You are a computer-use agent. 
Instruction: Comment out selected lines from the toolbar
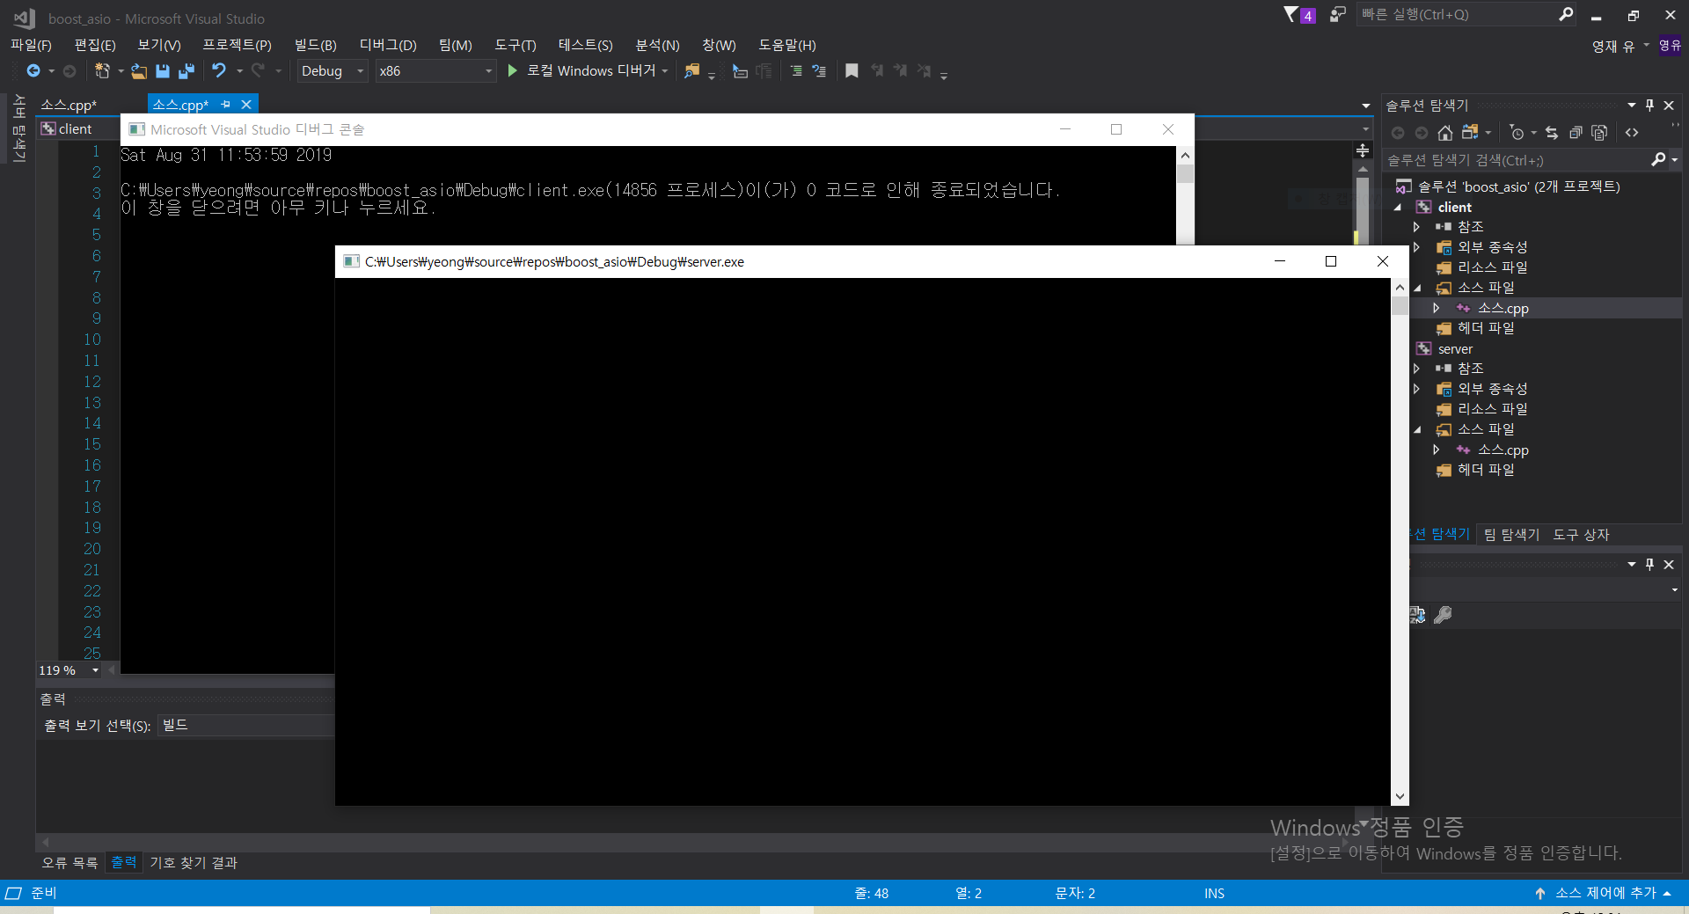[796, 70]
